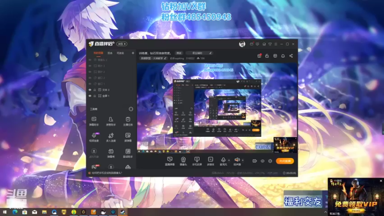The image size is (384, 216).
Task: Expand the microphone options arrow
Action: [x=229, y=160]
